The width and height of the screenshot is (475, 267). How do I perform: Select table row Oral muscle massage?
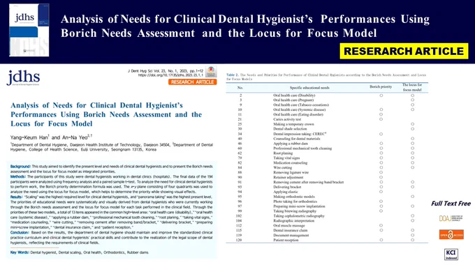click(327, 226)
